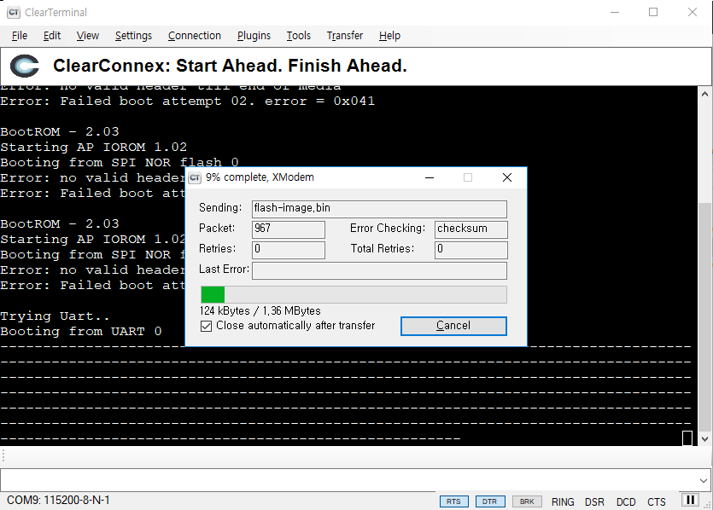Click the Total Retries field
This screenshot has width=713, height=510.
point(471,250)
